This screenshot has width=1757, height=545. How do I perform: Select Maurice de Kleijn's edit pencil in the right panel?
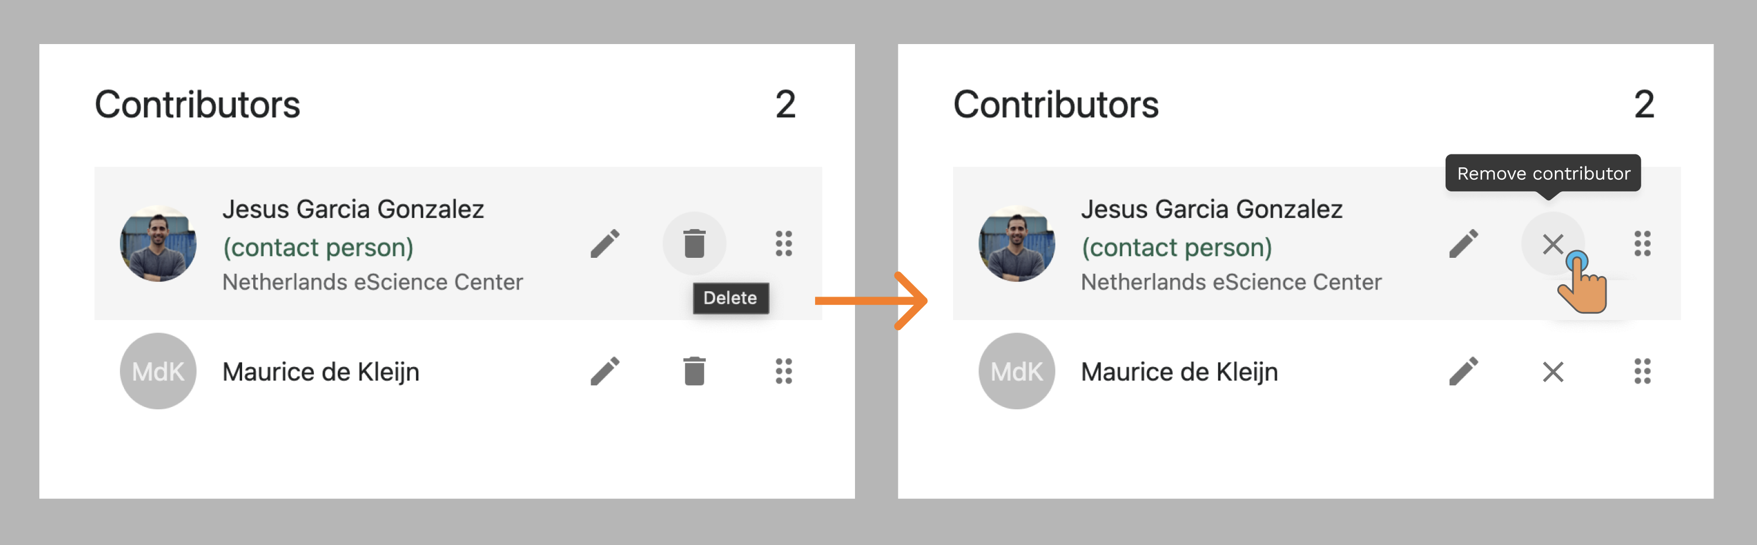coord(1464,371)
